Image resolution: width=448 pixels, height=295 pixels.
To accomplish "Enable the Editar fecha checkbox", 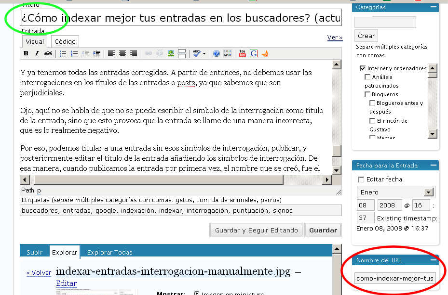I will [x=361, y=180].
